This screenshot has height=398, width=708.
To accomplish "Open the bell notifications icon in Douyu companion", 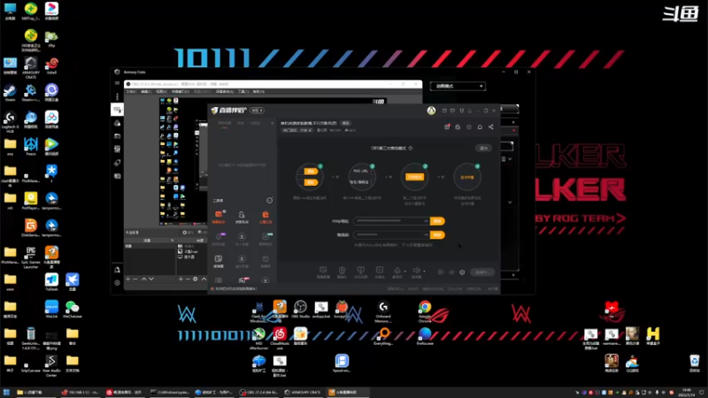I will pos(480,127).
